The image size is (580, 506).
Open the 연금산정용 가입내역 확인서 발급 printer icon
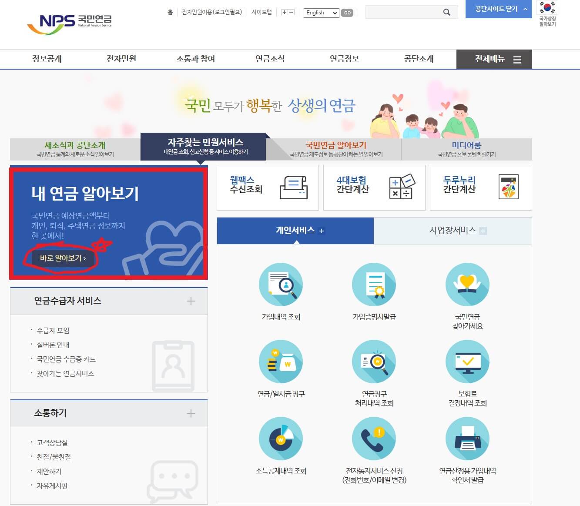(x=467, y=439)
